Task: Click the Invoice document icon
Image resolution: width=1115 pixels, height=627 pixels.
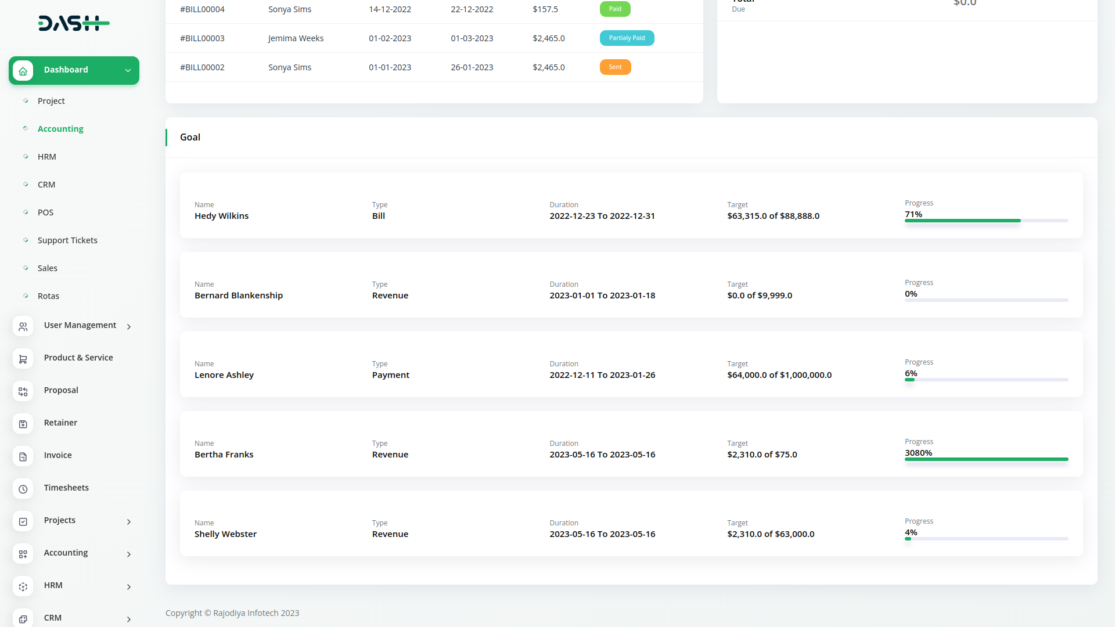Action: [23, 457]
